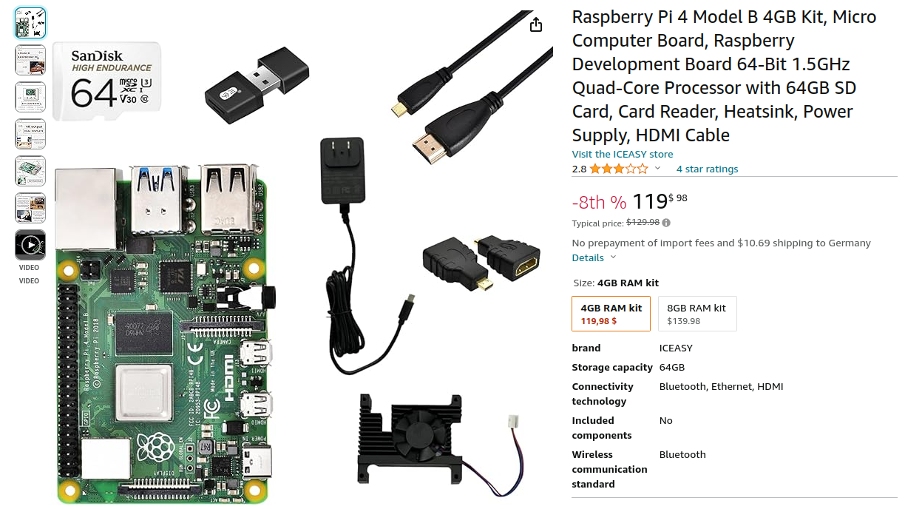Expand the rating breakdown chevron

657,169
